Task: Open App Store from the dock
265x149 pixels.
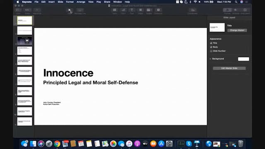Action: click(161, 144)
